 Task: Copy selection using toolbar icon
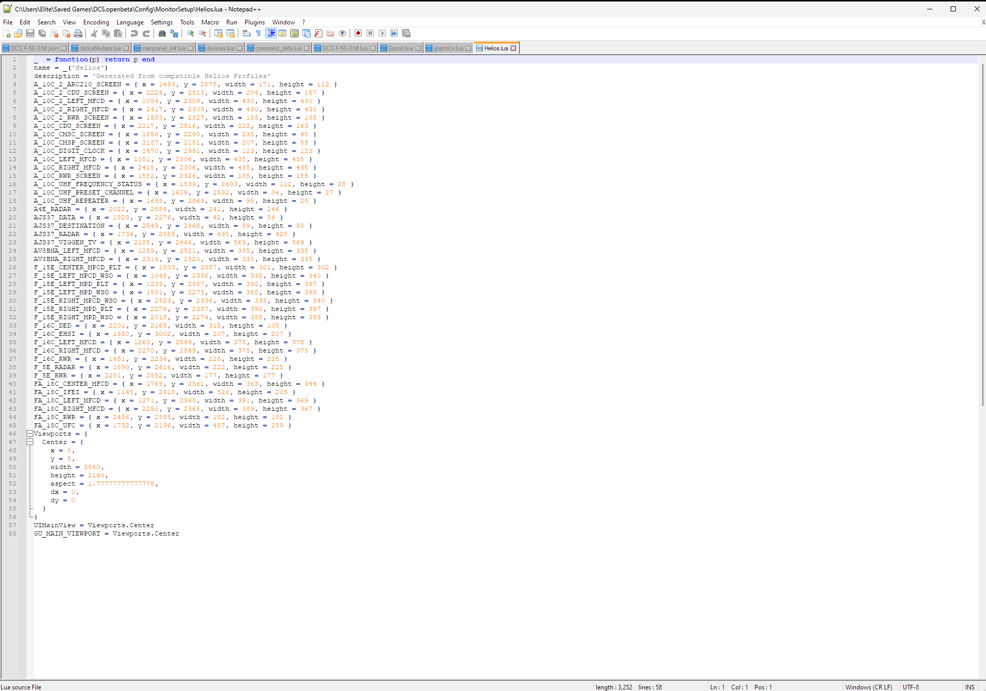point(106,33)
